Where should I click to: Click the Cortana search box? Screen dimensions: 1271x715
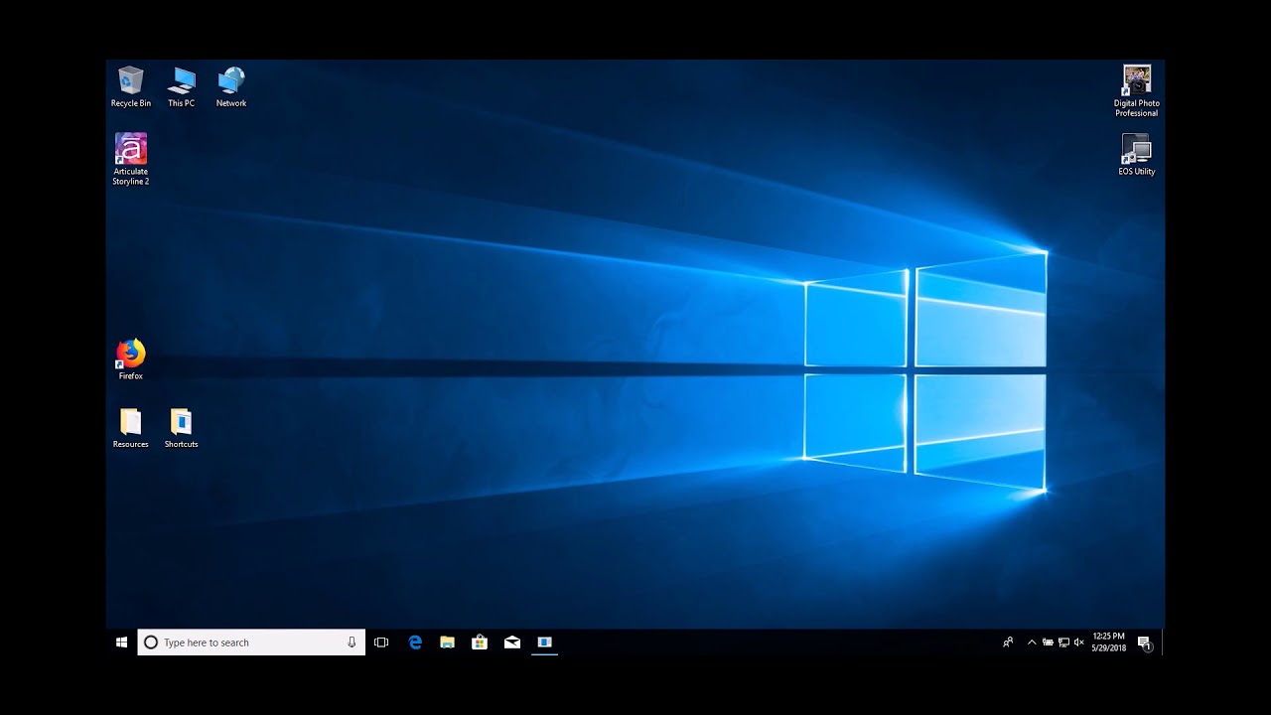pos(251,643)
